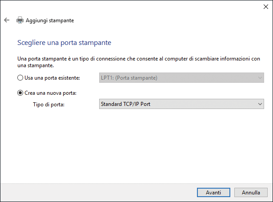
Task: Select 'Usa una porta esistente' radio button
Action: point(20,78)
